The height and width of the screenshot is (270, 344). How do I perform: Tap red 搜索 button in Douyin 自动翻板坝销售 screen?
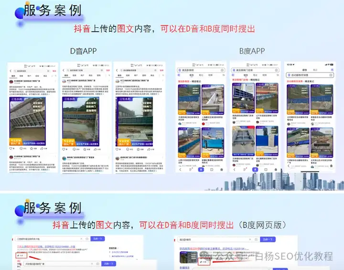click(x=161, y=70)
